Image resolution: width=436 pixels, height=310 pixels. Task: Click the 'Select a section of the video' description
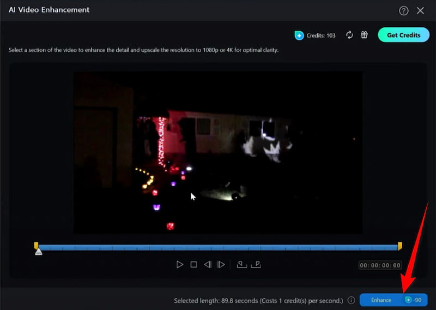pyautogui.click(x=143, y=50)
